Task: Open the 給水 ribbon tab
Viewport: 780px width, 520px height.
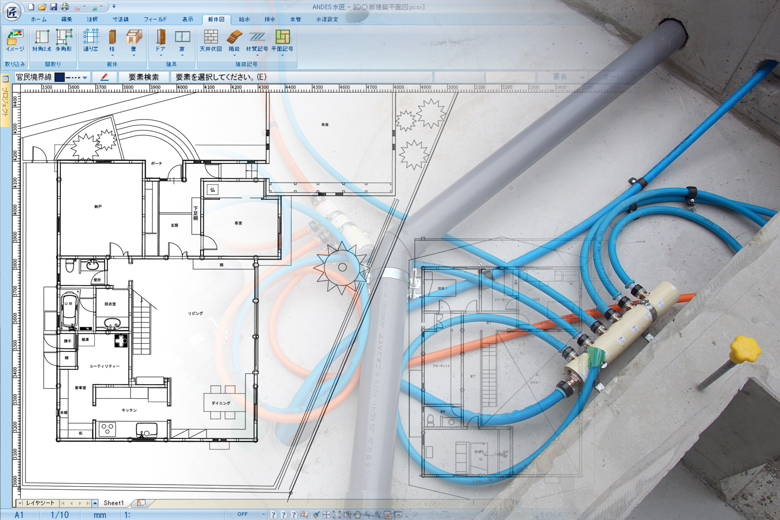Action: pos(244,19)
